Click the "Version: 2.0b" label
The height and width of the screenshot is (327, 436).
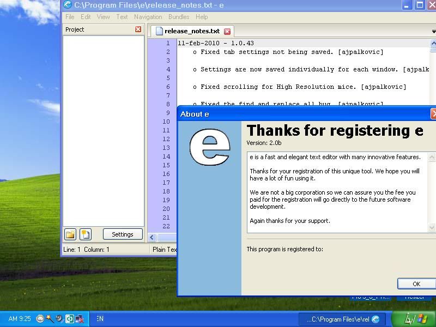click(264, 143)
